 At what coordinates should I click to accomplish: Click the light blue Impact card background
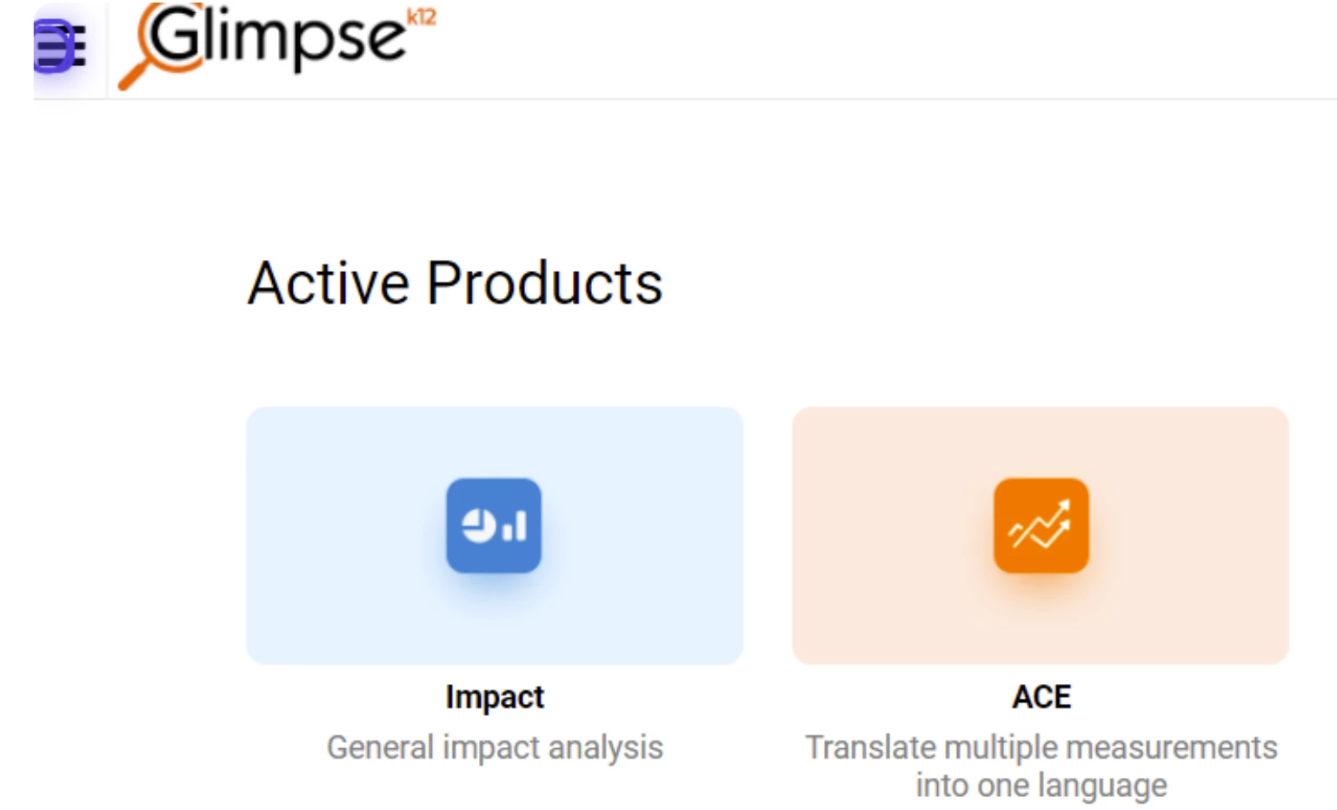(348, 608)
